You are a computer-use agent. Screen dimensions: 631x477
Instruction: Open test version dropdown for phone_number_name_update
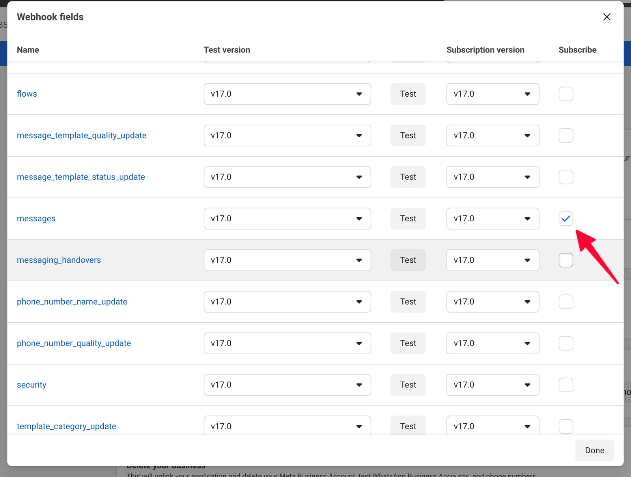(x=287, y=302)
